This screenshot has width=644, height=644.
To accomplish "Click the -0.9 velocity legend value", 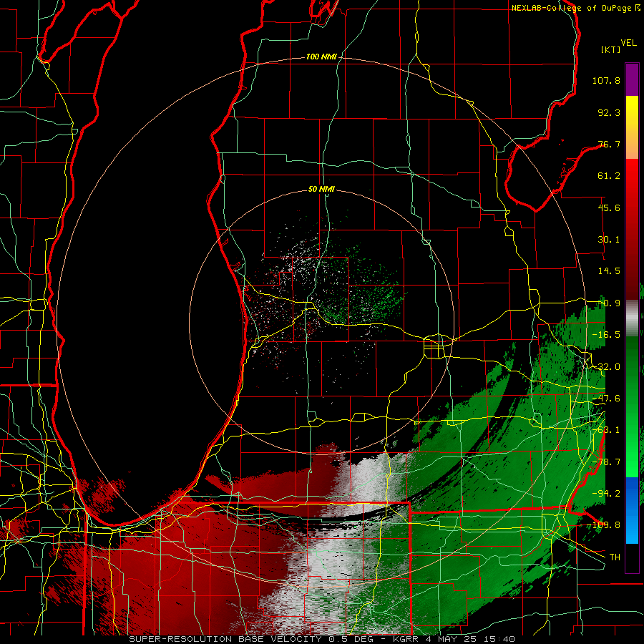I will [610, 303].
